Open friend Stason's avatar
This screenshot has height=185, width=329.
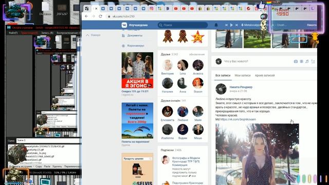198,83
